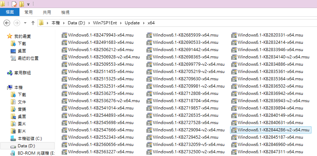Click icon of Windows6.1-KB2506928-v2-x64.msu
317x156 pixels.
coord(65,57)
